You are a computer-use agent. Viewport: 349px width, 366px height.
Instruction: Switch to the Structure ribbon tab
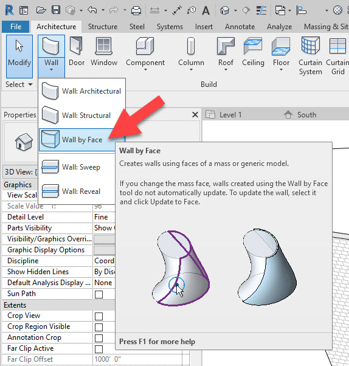103,27
